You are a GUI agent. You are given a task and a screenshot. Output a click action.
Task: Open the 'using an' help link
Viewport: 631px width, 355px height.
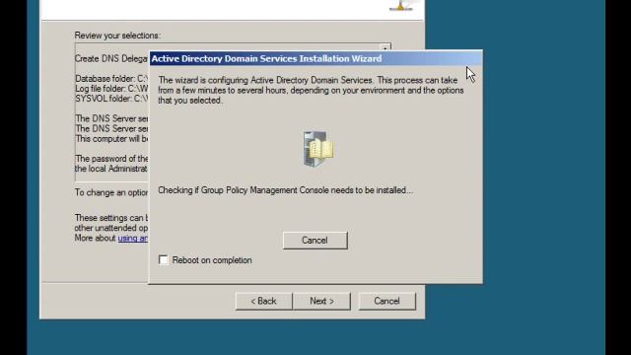pos(132,238)
